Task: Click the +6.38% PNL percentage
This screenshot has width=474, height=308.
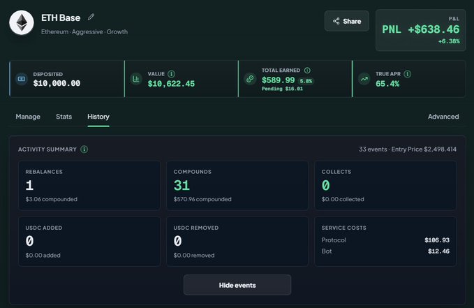Action: click(449, 41)
